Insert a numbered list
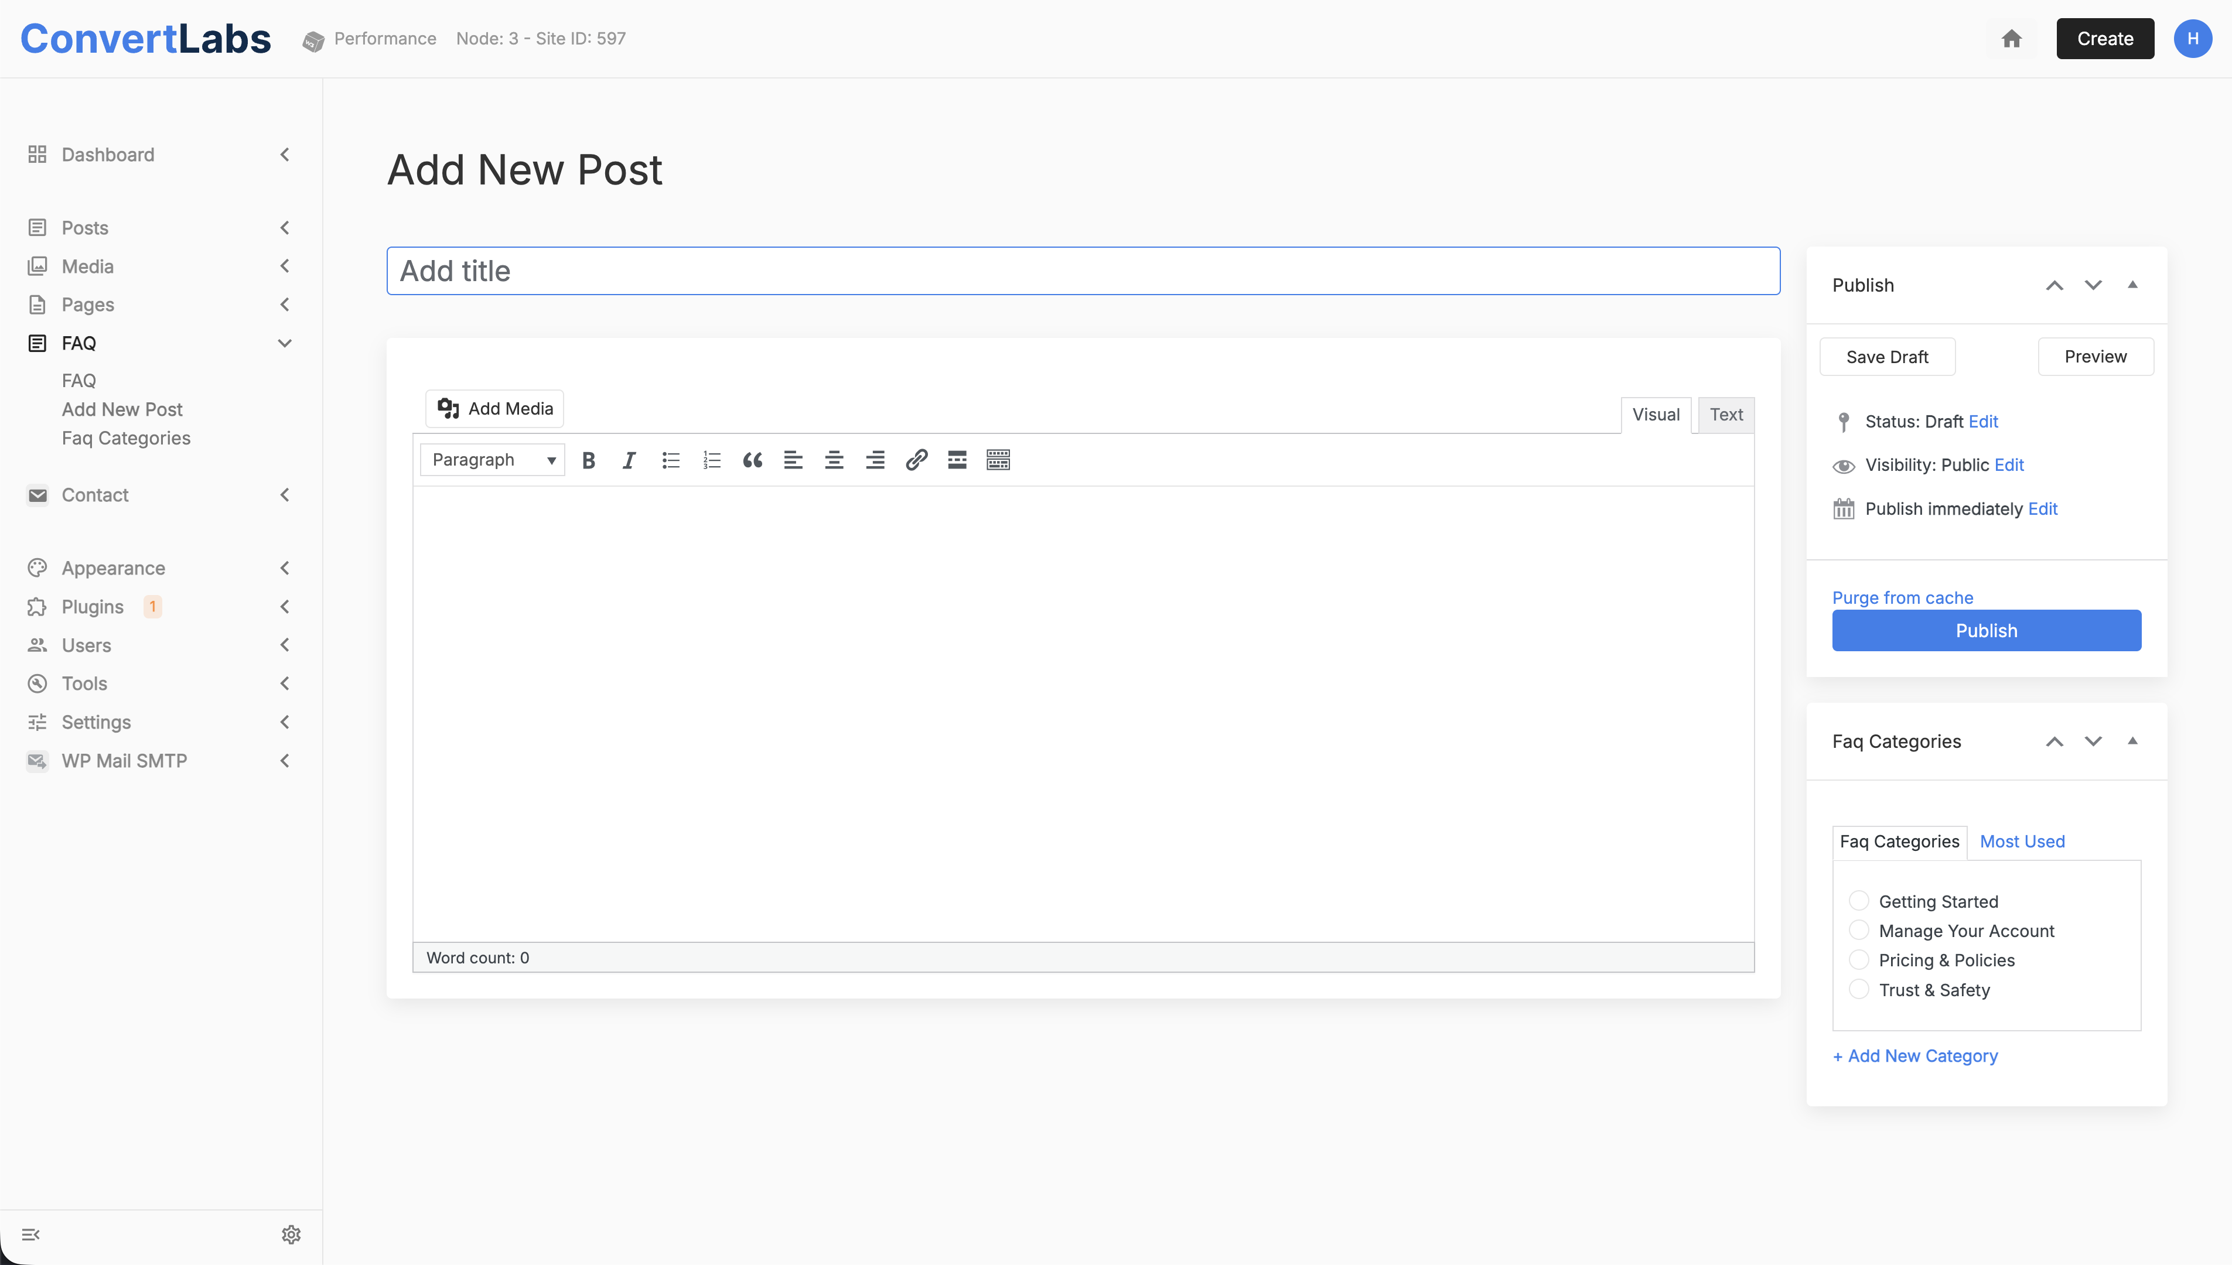 point(712,460)
